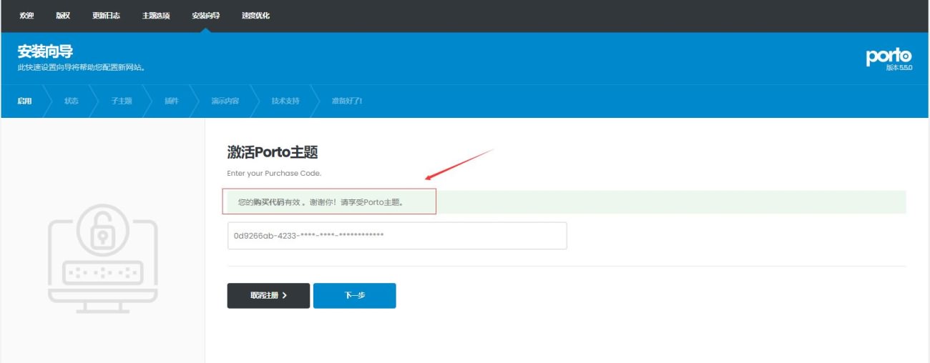
Task: Click the Porto logo
Action: pos(889,56)
